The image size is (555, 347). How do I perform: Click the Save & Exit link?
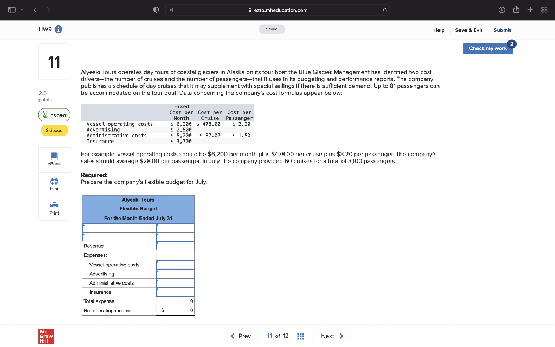(468, 30)
